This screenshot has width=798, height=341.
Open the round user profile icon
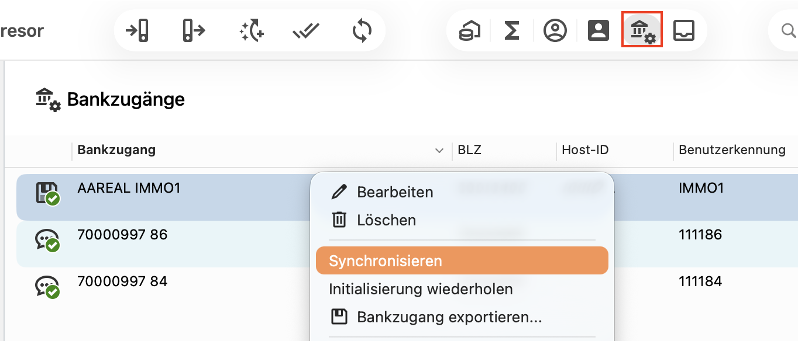[555, 30]
